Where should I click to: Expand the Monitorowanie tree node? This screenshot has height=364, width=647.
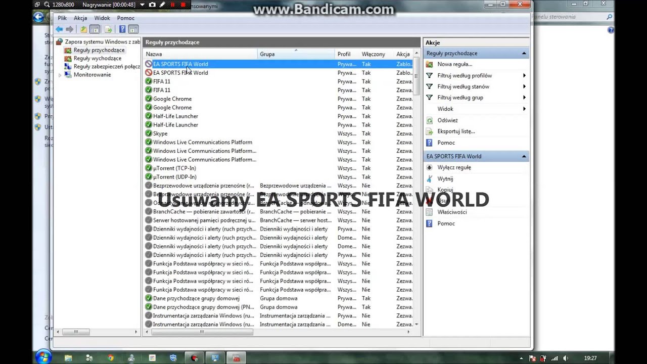coord(60,75)
